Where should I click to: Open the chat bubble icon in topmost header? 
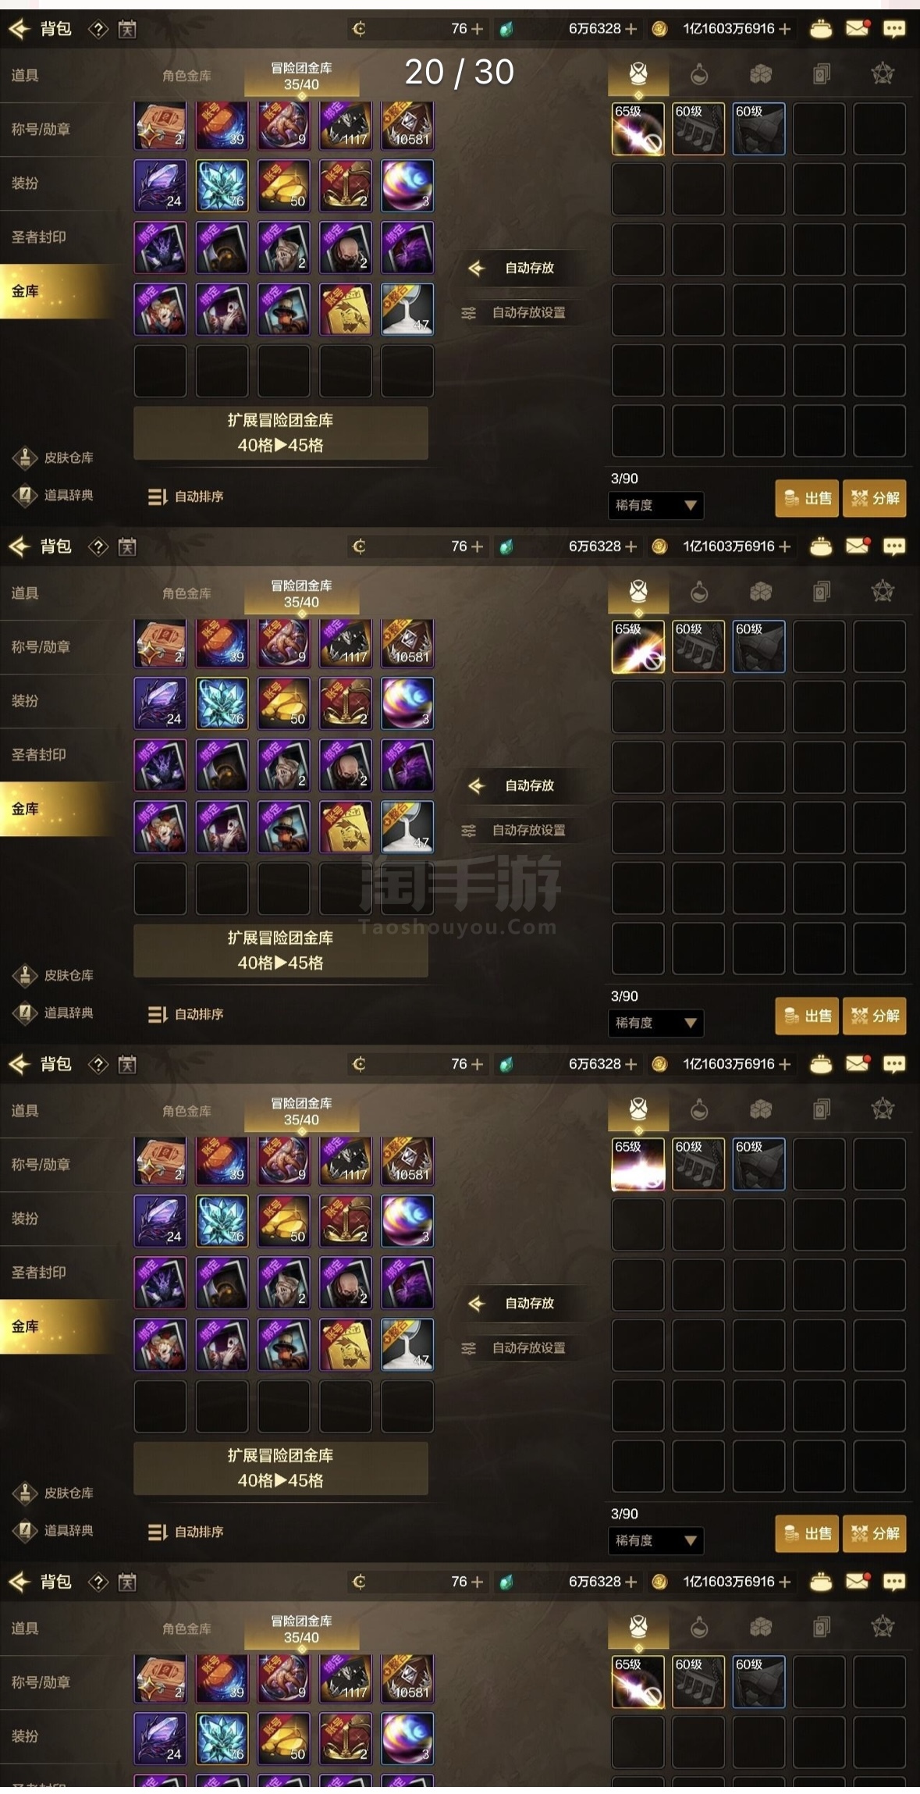[893, 29]
